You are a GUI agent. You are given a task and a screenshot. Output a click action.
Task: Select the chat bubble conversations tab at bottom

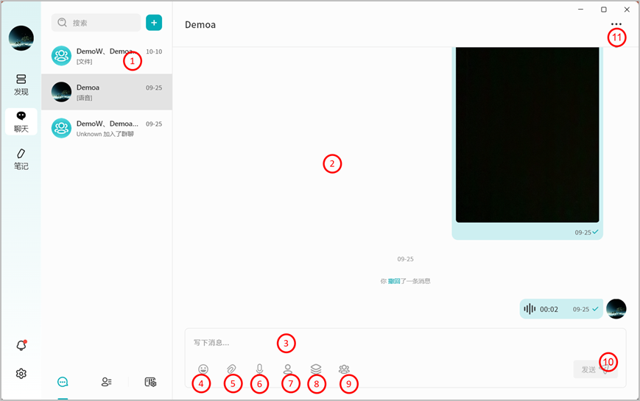[63, 382]
